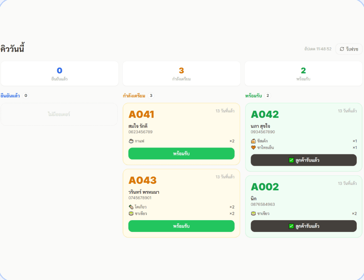Click phone number 0745678901
The height and width of the screenshot is (280, 364).
[140, 198]
